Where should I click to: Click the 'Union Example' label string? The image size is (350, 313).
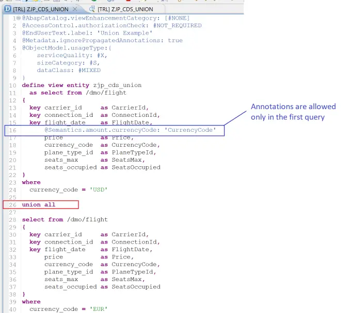(x=125, y=33)
